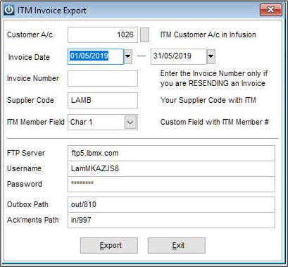Click the 'ITM Customer A/c in Infusion' text
Viewport: 288px width, 267px height.
pyautogui.click(x=208, y=35)
